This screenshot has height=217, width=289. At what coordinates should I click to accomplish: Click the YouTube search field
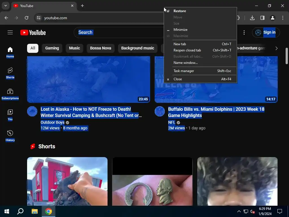pos(119,32)
